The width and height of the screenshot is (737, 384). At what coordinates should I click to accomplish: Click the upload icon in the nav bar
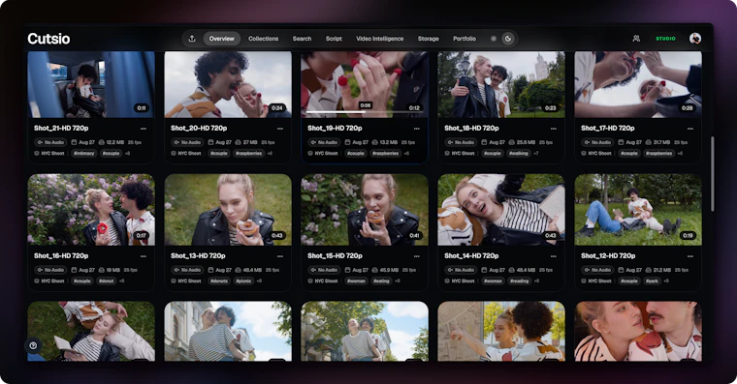[x=192, y=39]
